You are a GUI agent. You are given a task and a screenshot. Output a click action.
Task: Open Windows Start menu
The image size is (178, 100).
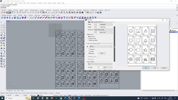pyautogui.click(x=2, y=98)
